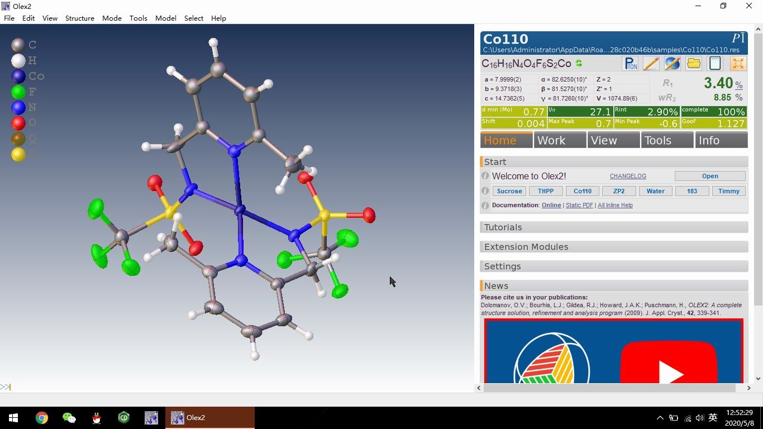
Task: Open the View menu in menu bar
Action: [50, 18]
